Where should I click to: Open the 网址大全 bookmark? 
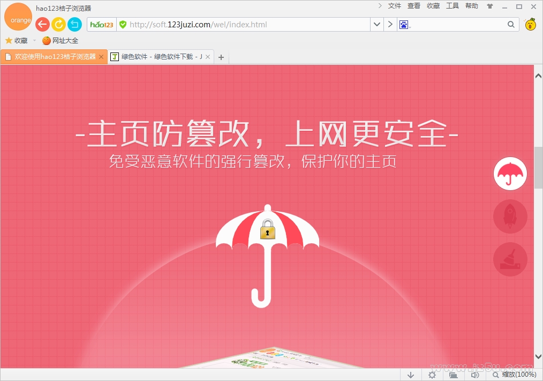click(x=61, y=41)
